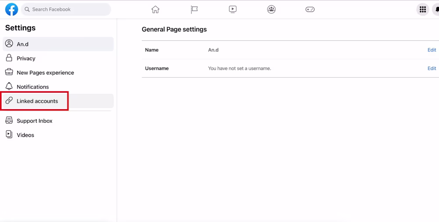Viewport: 439px width, 222px height.
Task: Click the Username row label
Action: coord(157,68)
